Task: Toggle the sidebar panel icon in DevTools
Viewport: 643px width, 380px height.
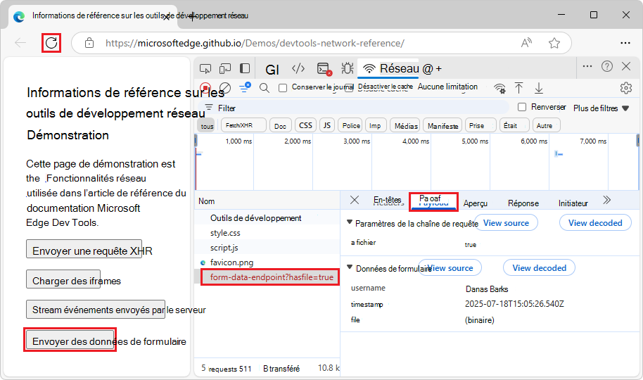Action: click(x=245, y=68)
